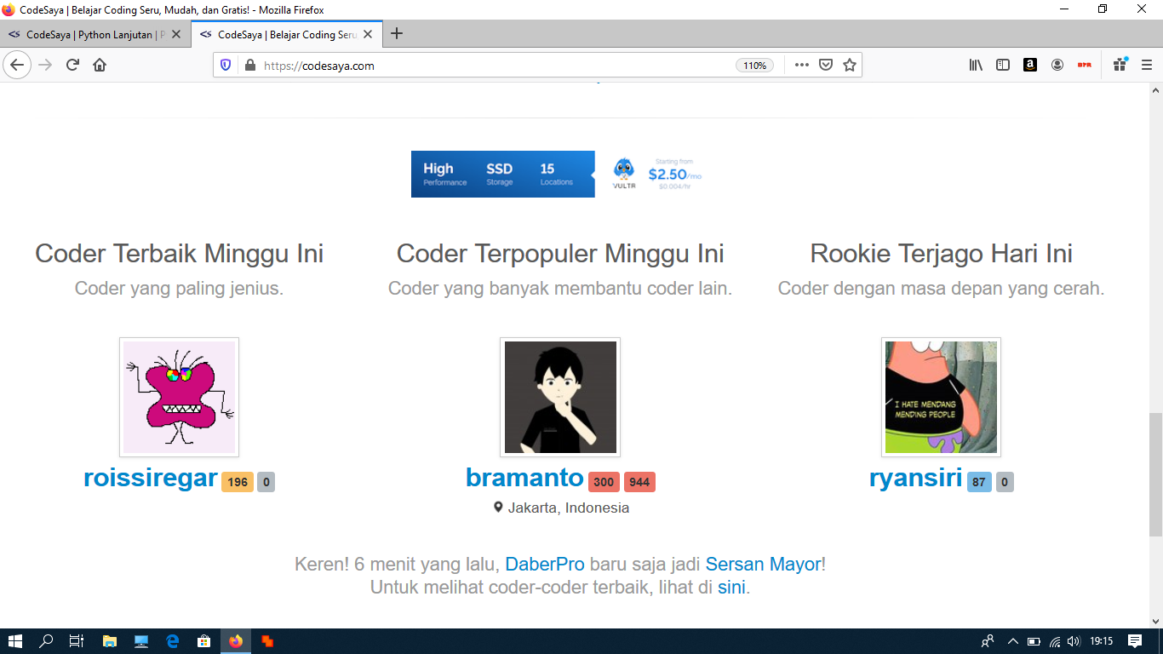Open the Library bookshelf icon
Viewport: 1163px width, 654px height.
[976, 65]
